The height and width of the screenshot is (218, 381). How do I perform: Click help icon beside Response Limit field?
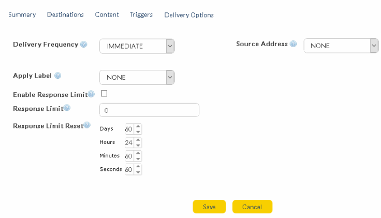67,108
